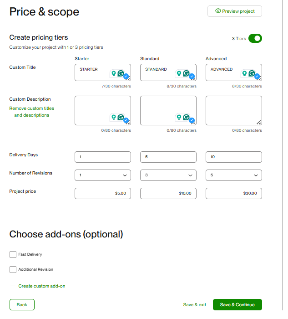Click the plus icon beside Create custom add-on
Screen dimensions: 288x319
point(13,285)
